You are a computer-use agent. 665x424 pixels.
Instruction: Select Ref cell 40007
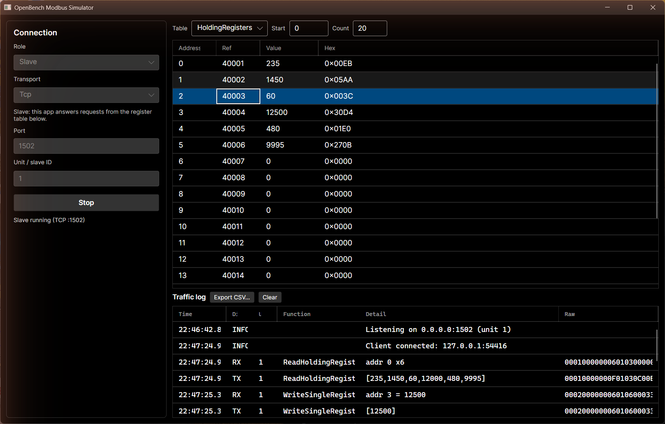[238, 162]
